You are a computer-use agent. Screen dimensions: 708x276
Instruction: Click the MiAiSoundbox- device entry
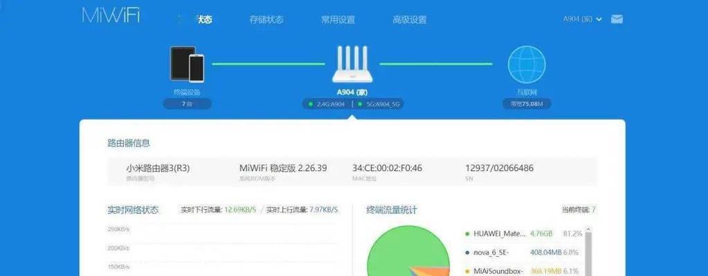click(498, 271)
